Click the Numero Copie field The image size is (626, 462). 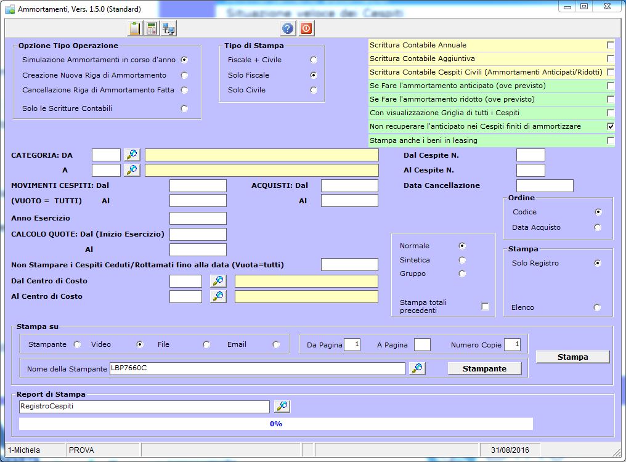(x=512, y=345)
